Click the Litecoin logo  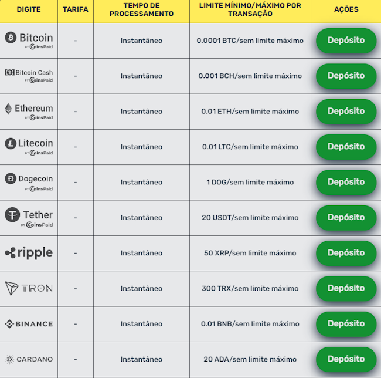coord(11,143)
